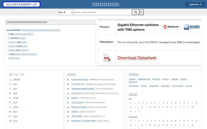Click the Microchip logo in the ad
Screen dimensions: 207x129
(x=171, y=27)
